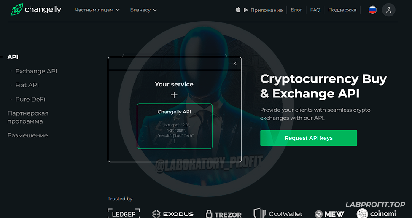Expand the Частным лицам dropdown
The height and width of the screenshot is (218, 412).
tap(97, 10)
